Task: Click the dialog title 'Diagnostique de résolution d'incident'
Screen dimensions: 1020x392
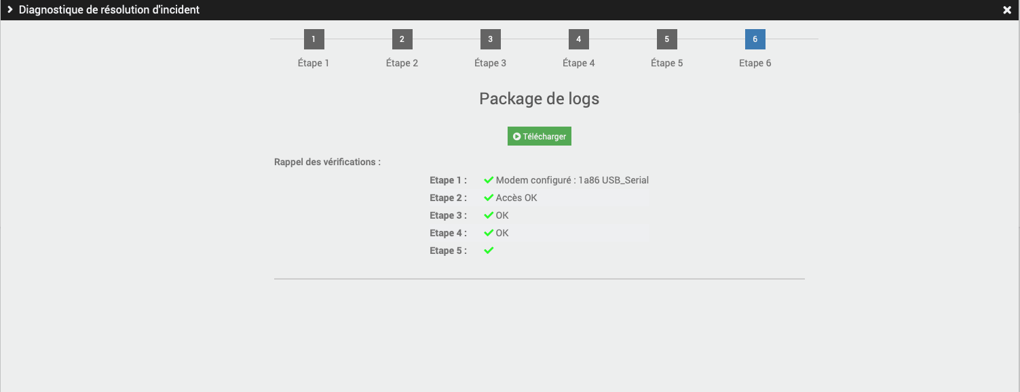Action: coord(109,10)
